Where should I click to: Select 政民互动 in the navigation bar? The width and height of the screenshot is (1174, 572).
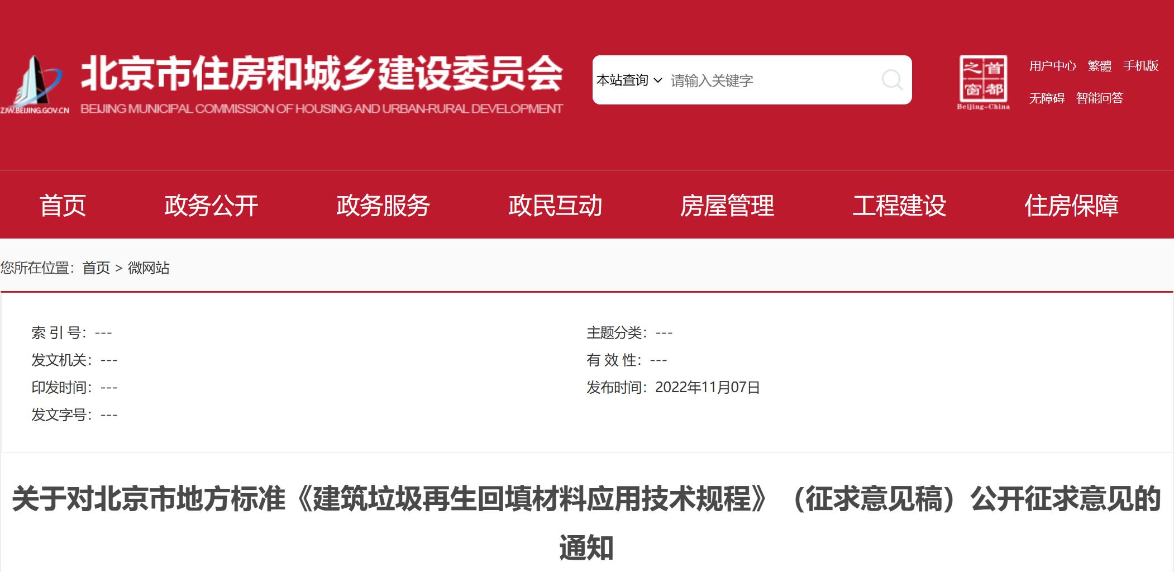click(x=555, y=206)
